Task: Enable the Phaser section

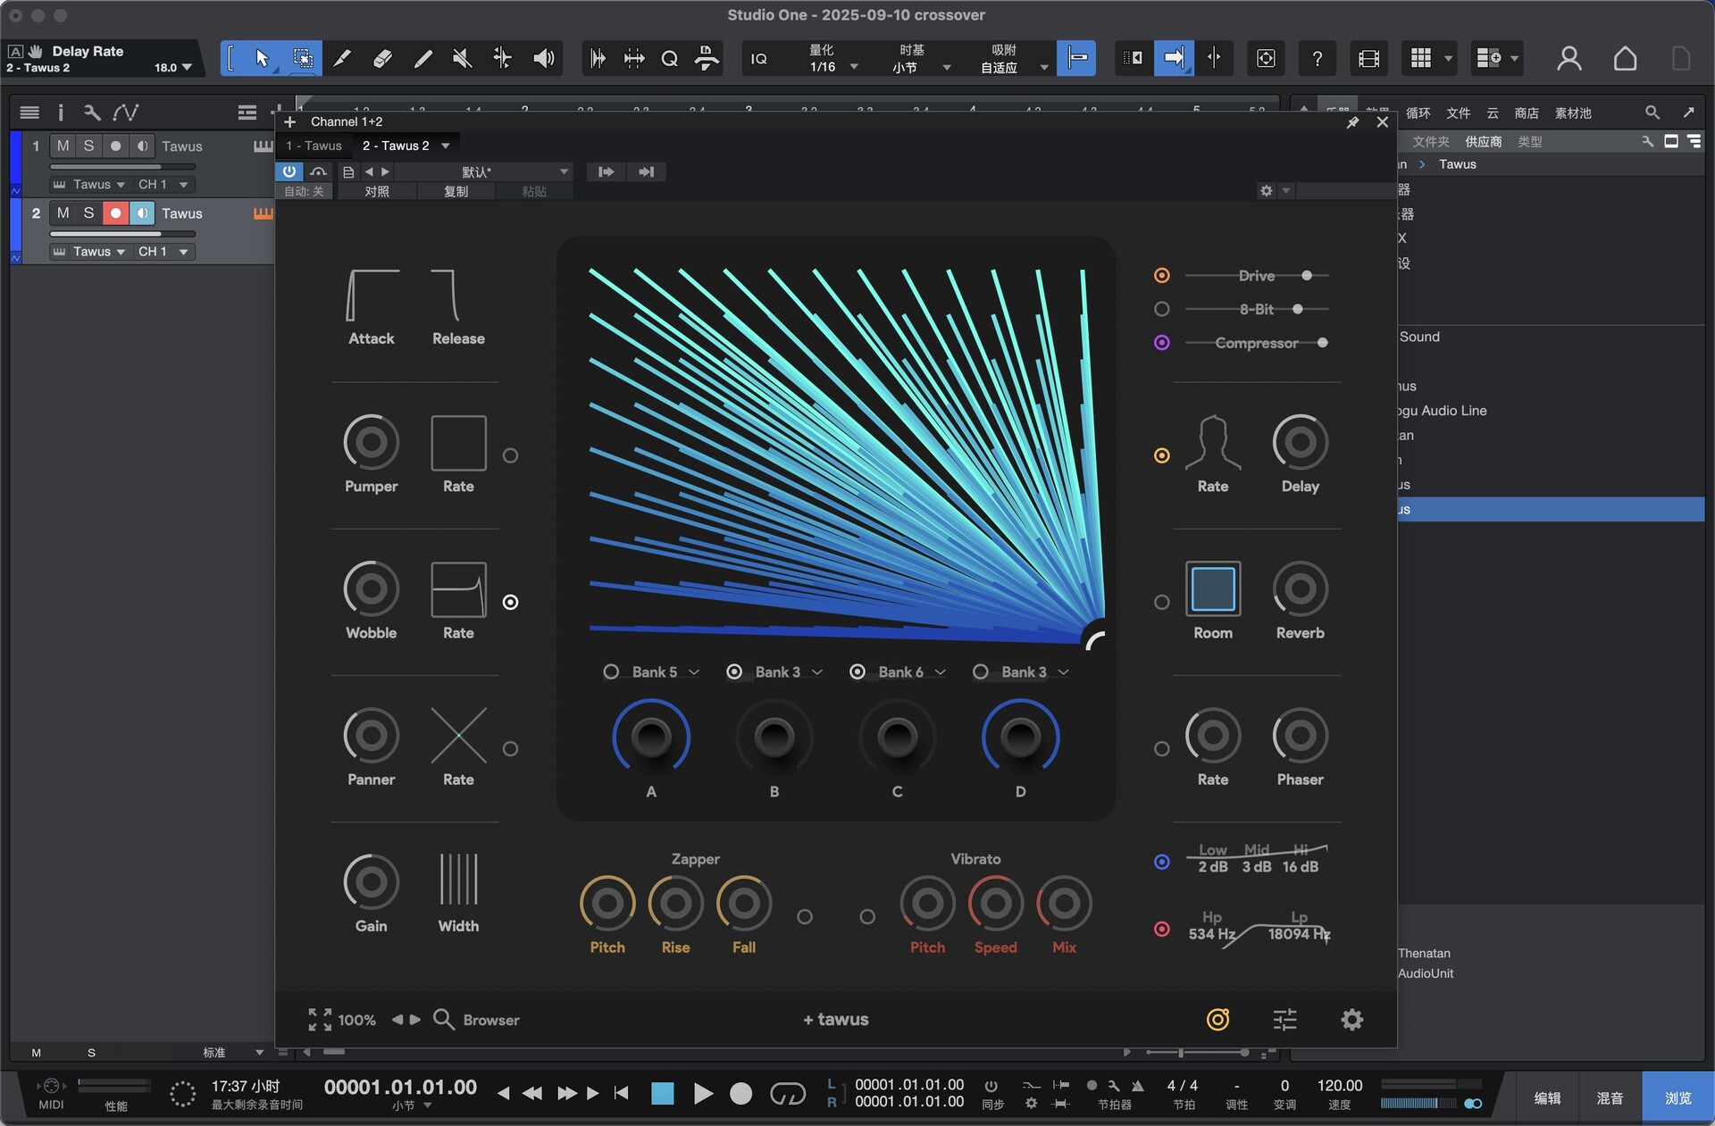Action: [1161, 749]
